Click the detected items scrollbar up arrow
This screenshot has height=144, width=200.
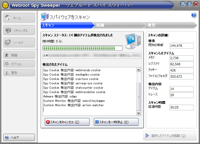(139, 70)
